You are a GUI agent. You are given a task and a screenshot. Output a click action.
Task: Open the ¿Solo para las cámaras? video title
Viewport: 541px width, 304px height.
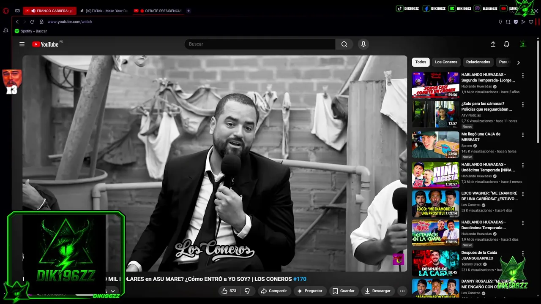pyautogui.click(x=486, y=106)
